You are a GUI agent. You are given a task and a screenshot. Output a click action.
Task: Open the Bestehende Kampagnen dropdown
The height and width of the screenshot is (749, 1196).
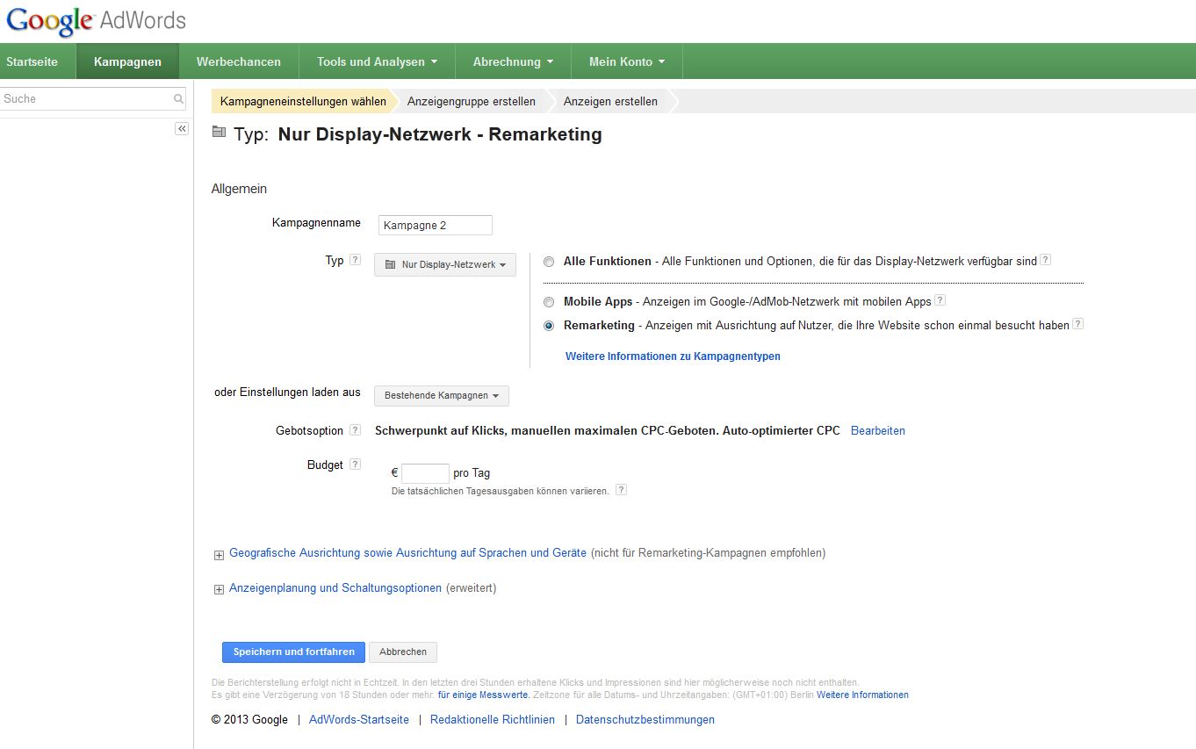click(442, 396)
